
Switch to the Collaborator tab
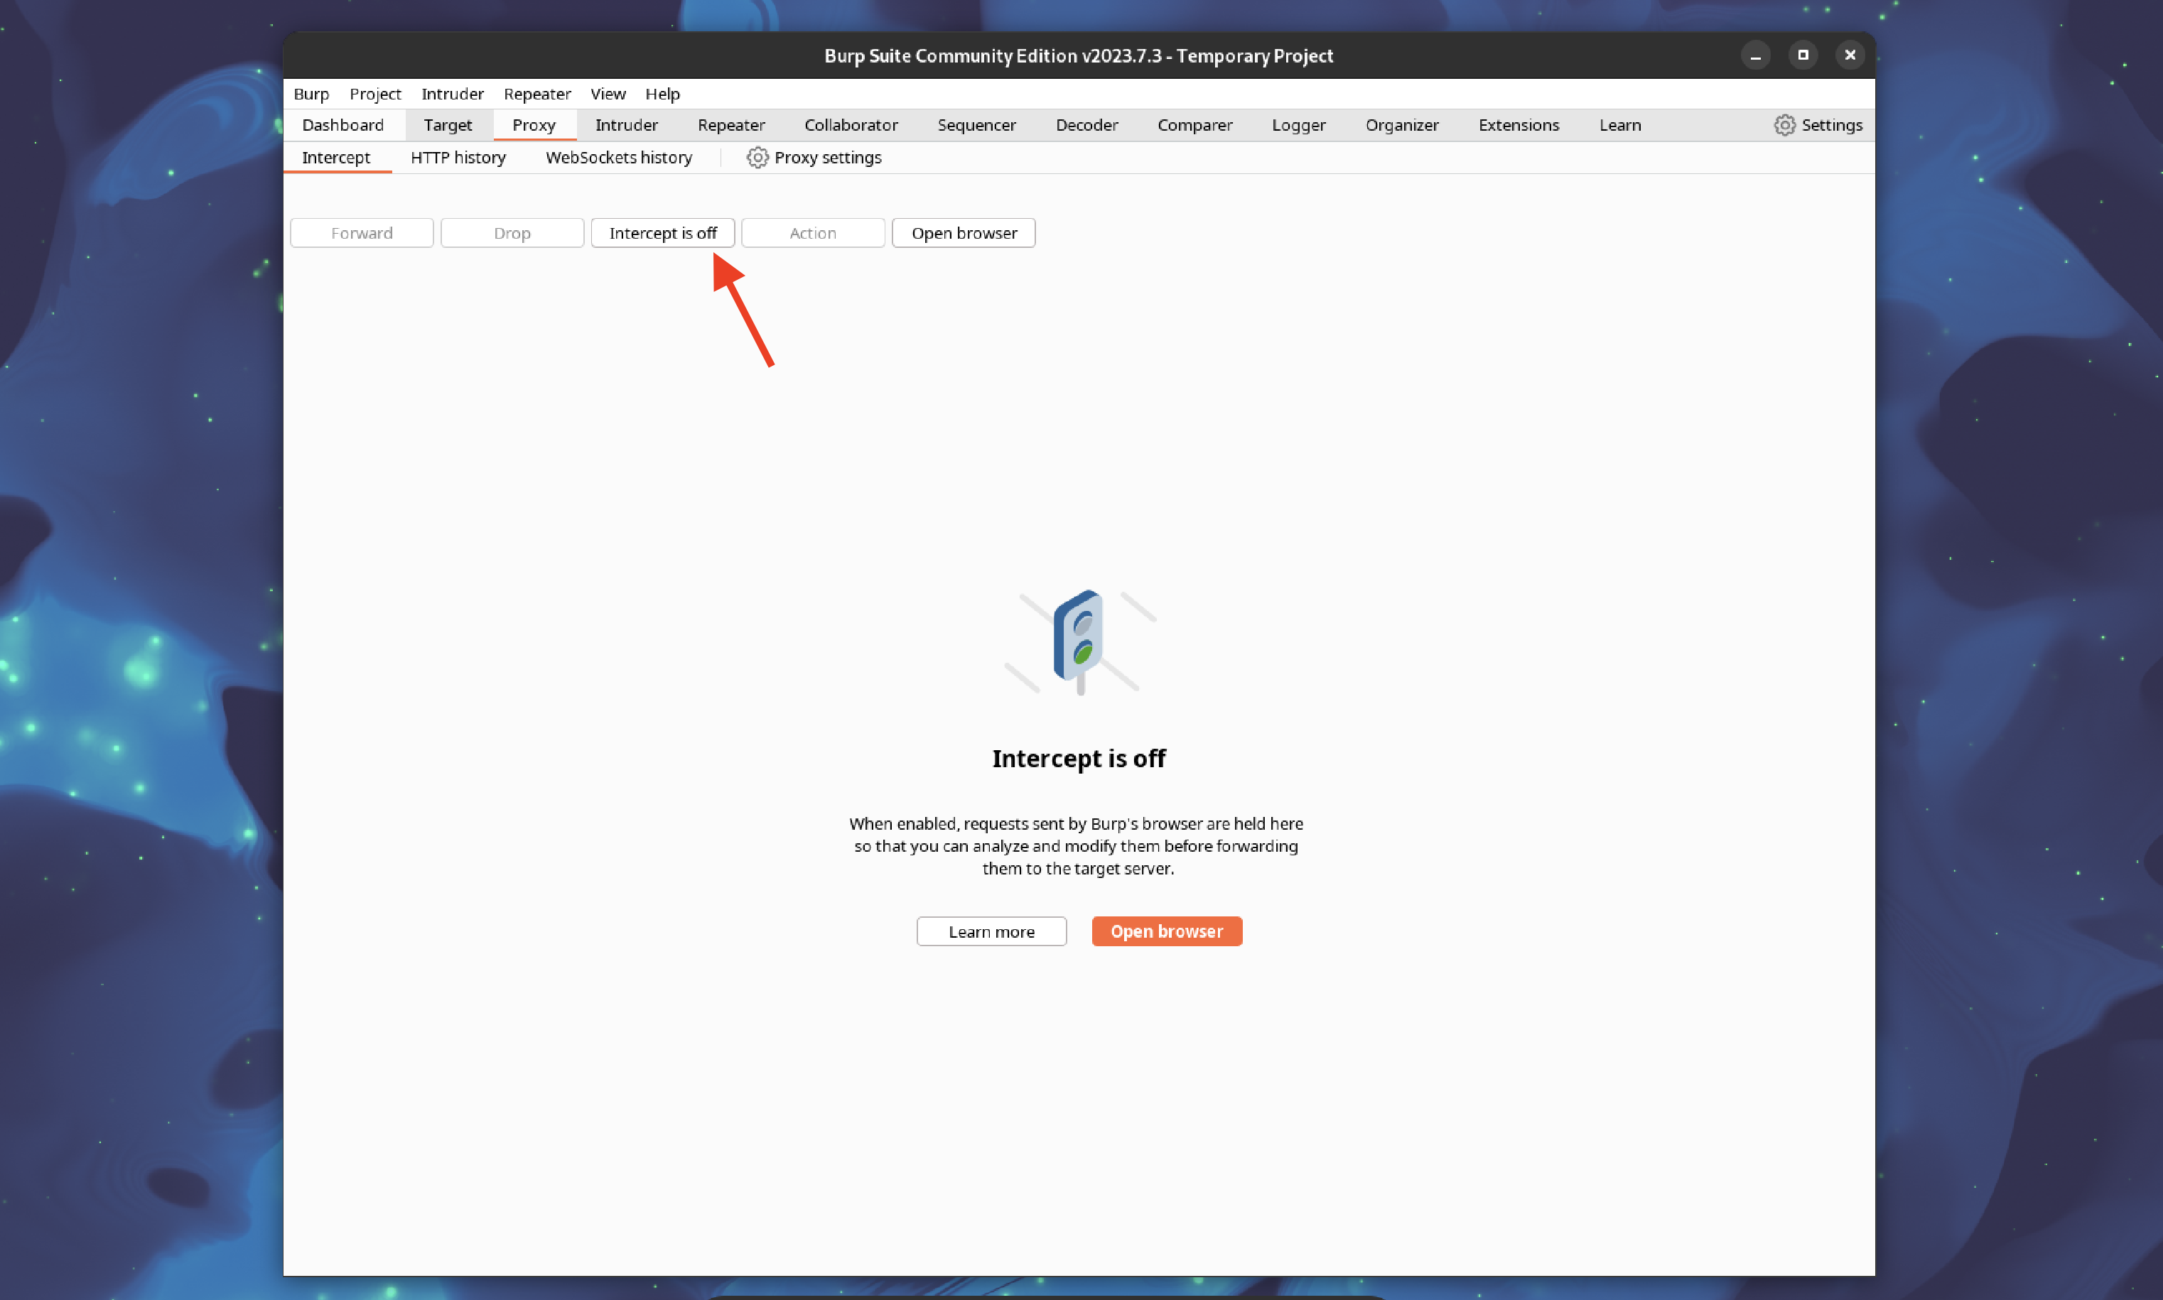(x=851, y=125)
